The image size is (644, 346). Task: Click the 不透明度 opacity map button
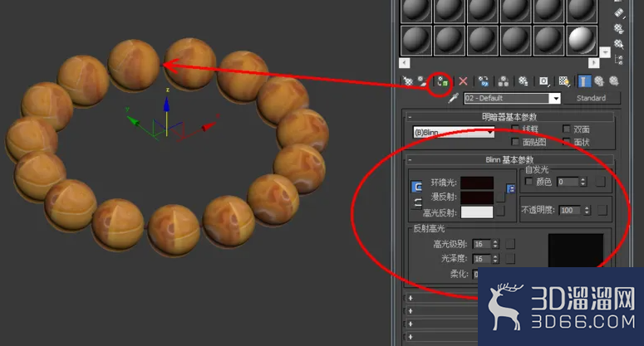point(602,210)
